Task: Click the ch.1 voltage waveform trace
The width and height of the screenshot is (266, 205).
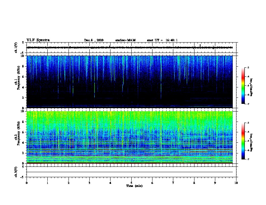Action: [130, 48]
